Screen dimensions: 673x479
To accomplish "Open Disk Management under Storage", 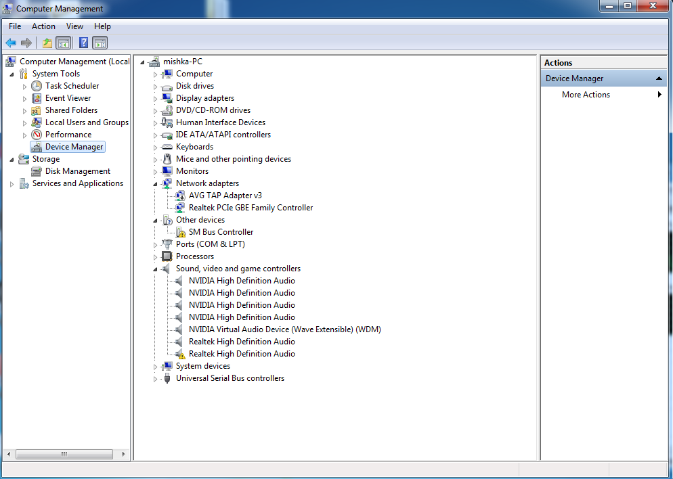I will tap(77, 171).
